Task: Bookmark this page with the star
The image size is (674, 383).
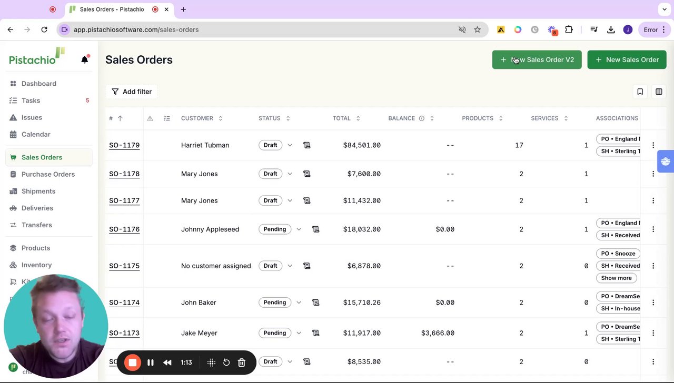Action: coord(478,29)
